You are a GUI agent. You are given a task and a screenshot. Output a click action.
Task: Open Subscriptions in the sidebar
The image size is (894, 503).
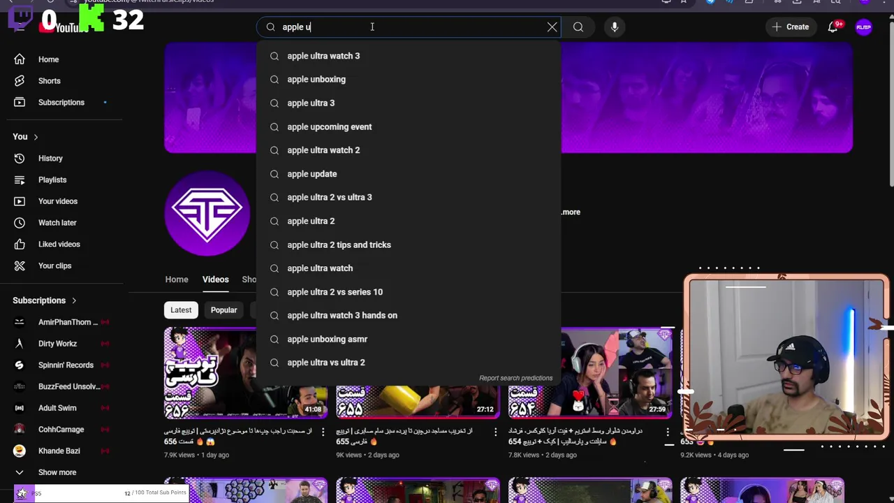[61, 103]
